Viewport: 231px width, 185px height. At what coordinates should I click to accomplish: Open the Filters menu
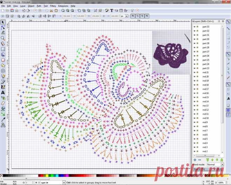pos(52,6)
